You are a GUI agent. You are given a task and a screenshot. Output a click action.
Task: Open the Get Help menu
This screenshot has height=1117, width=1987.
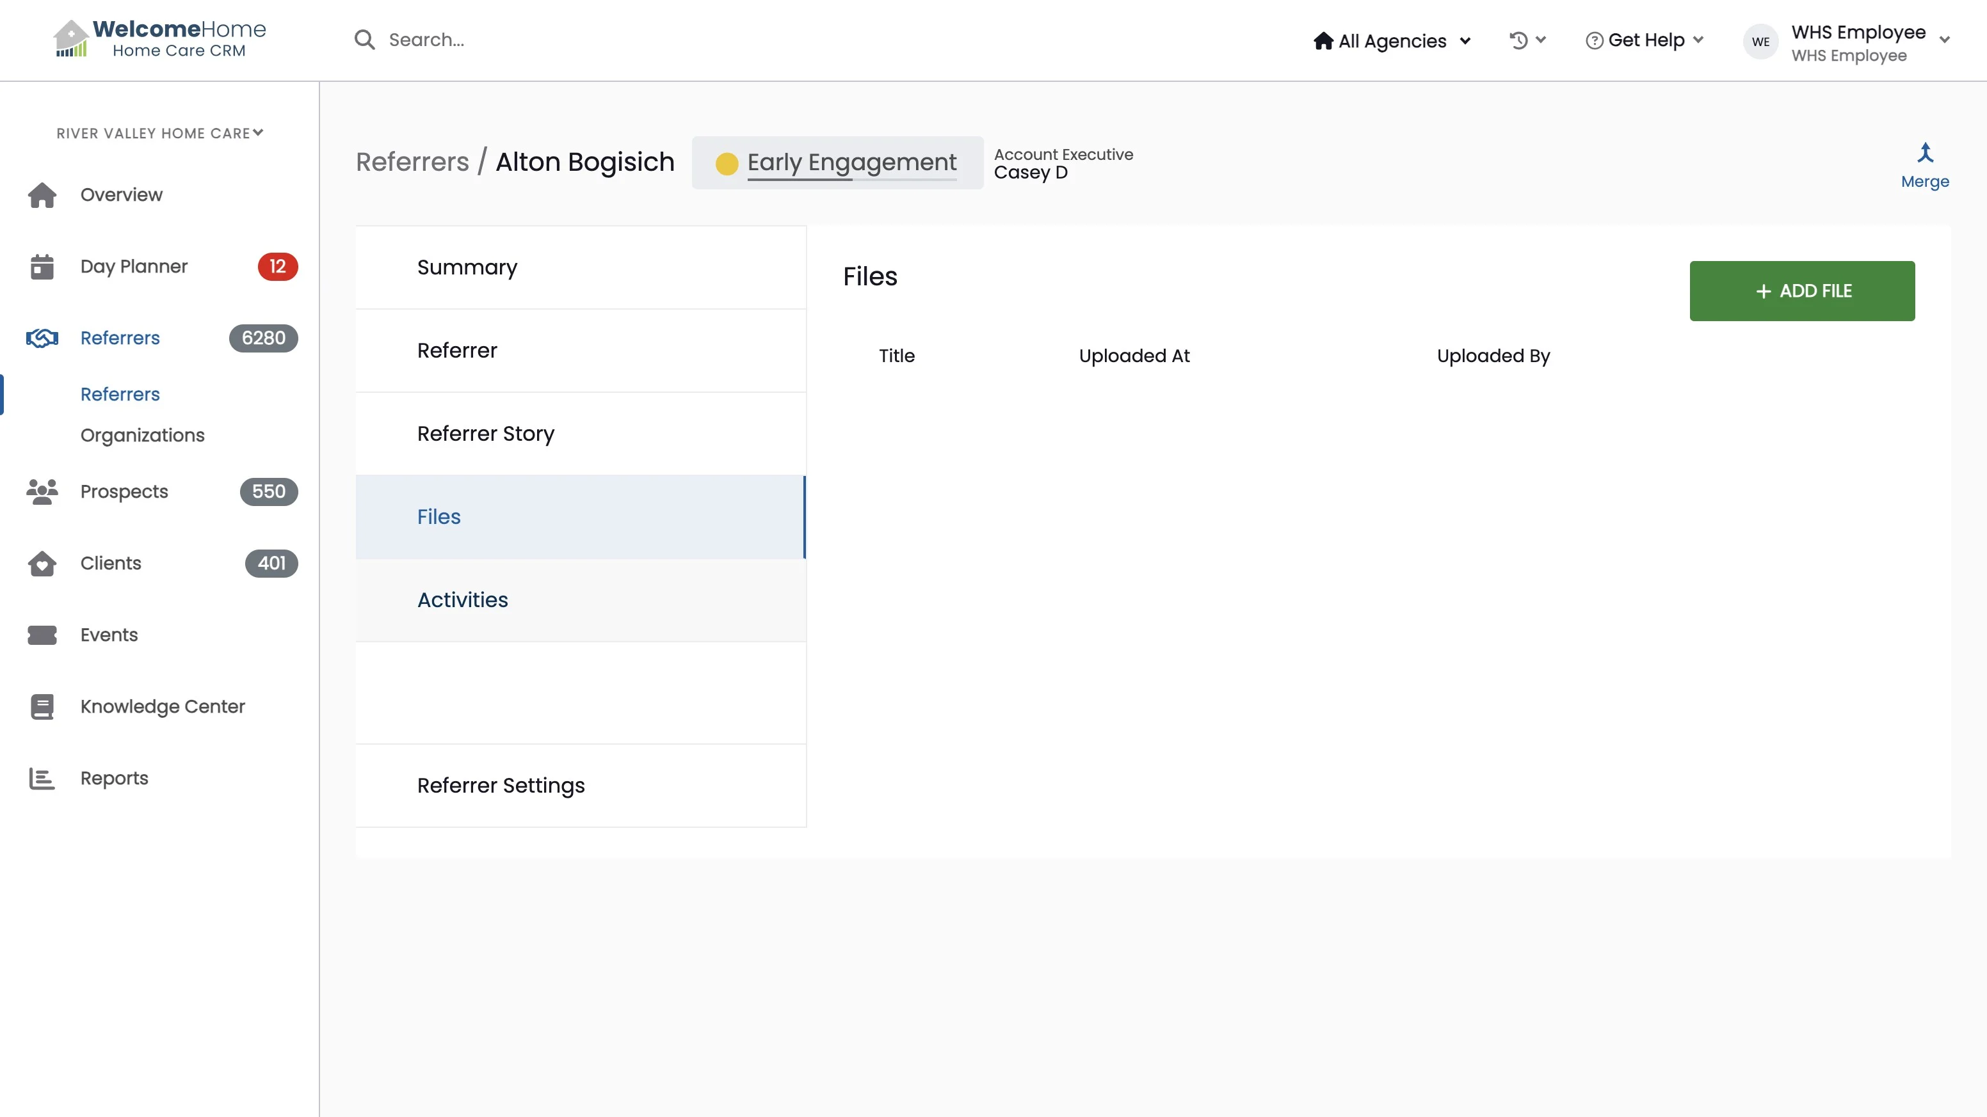coord(1645,40)
